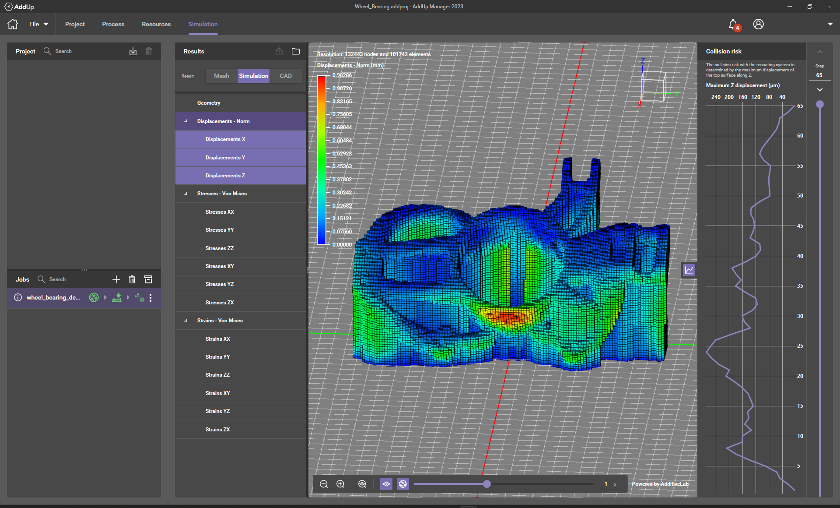Image resolution: width=840 pixels, height=508 pixels.
Task: Toggle the mesh sphere display mode button
Action: (x=402, y=484)
